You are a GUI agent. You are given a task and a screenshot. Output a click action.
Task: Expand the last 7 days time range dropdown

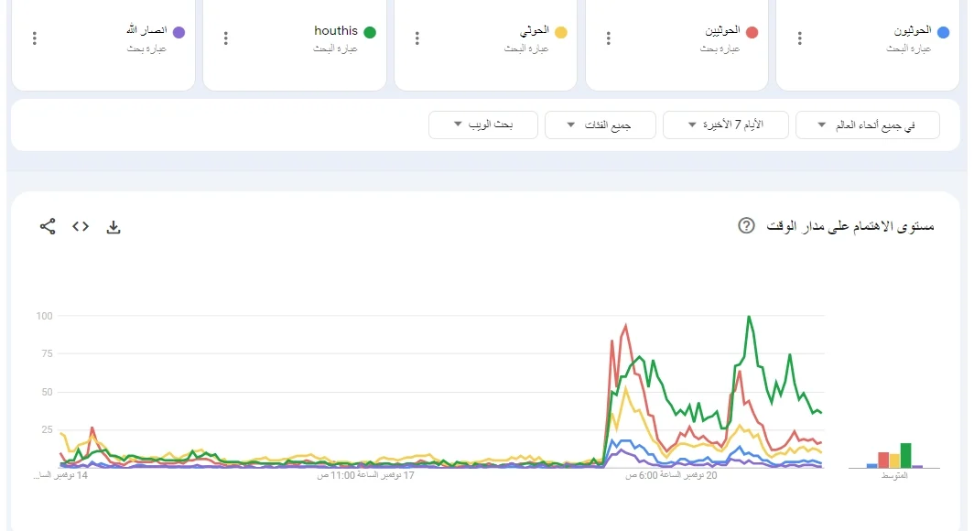point(726,125)
